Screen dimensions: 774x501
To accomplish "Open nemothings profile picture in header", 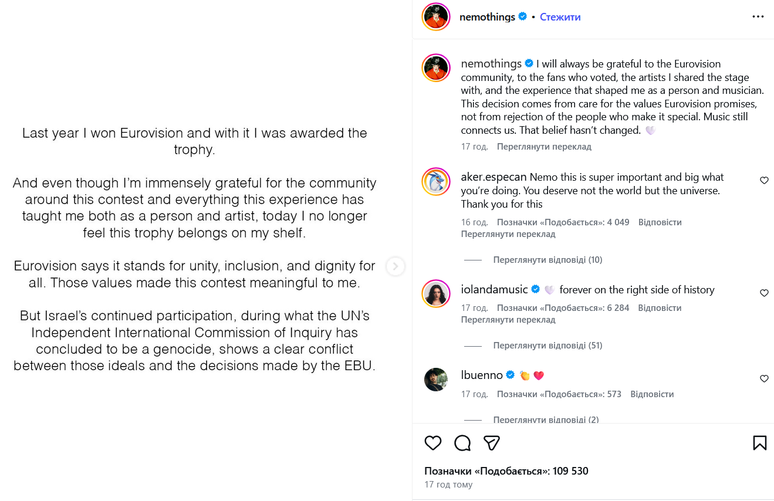I will coord(436,17).
